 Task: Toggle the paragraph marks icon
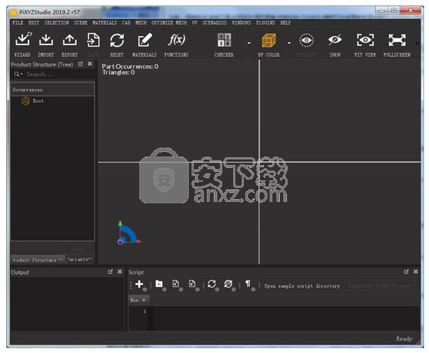pos(248,284)
